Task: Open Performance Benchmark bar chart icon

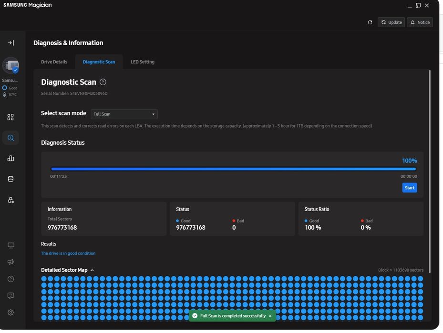Action: pos(10,158)
